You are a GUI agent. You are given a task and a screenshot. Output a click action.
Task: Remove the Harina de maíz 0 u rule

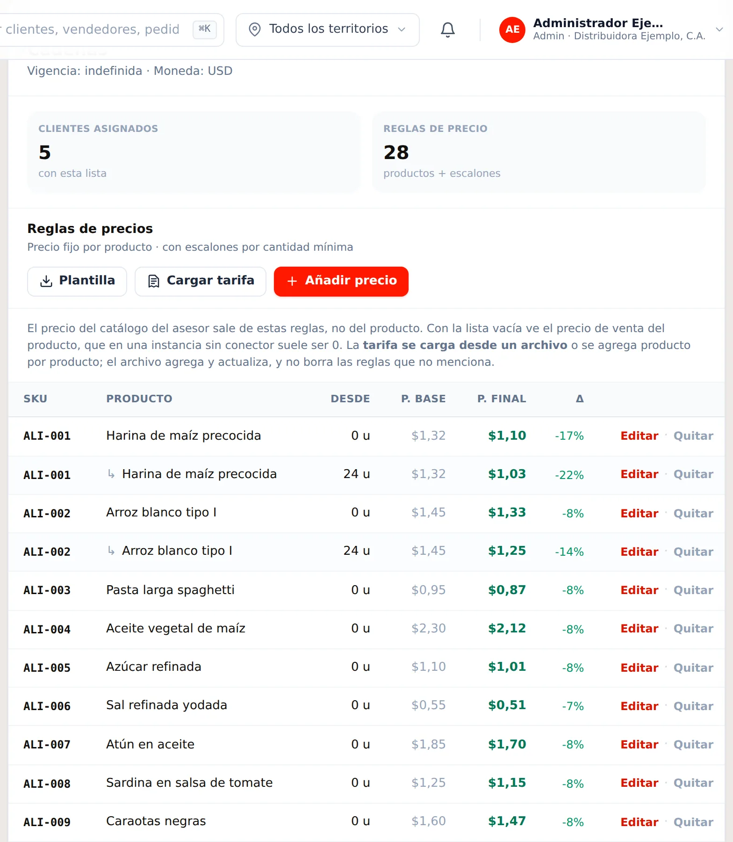693,436
